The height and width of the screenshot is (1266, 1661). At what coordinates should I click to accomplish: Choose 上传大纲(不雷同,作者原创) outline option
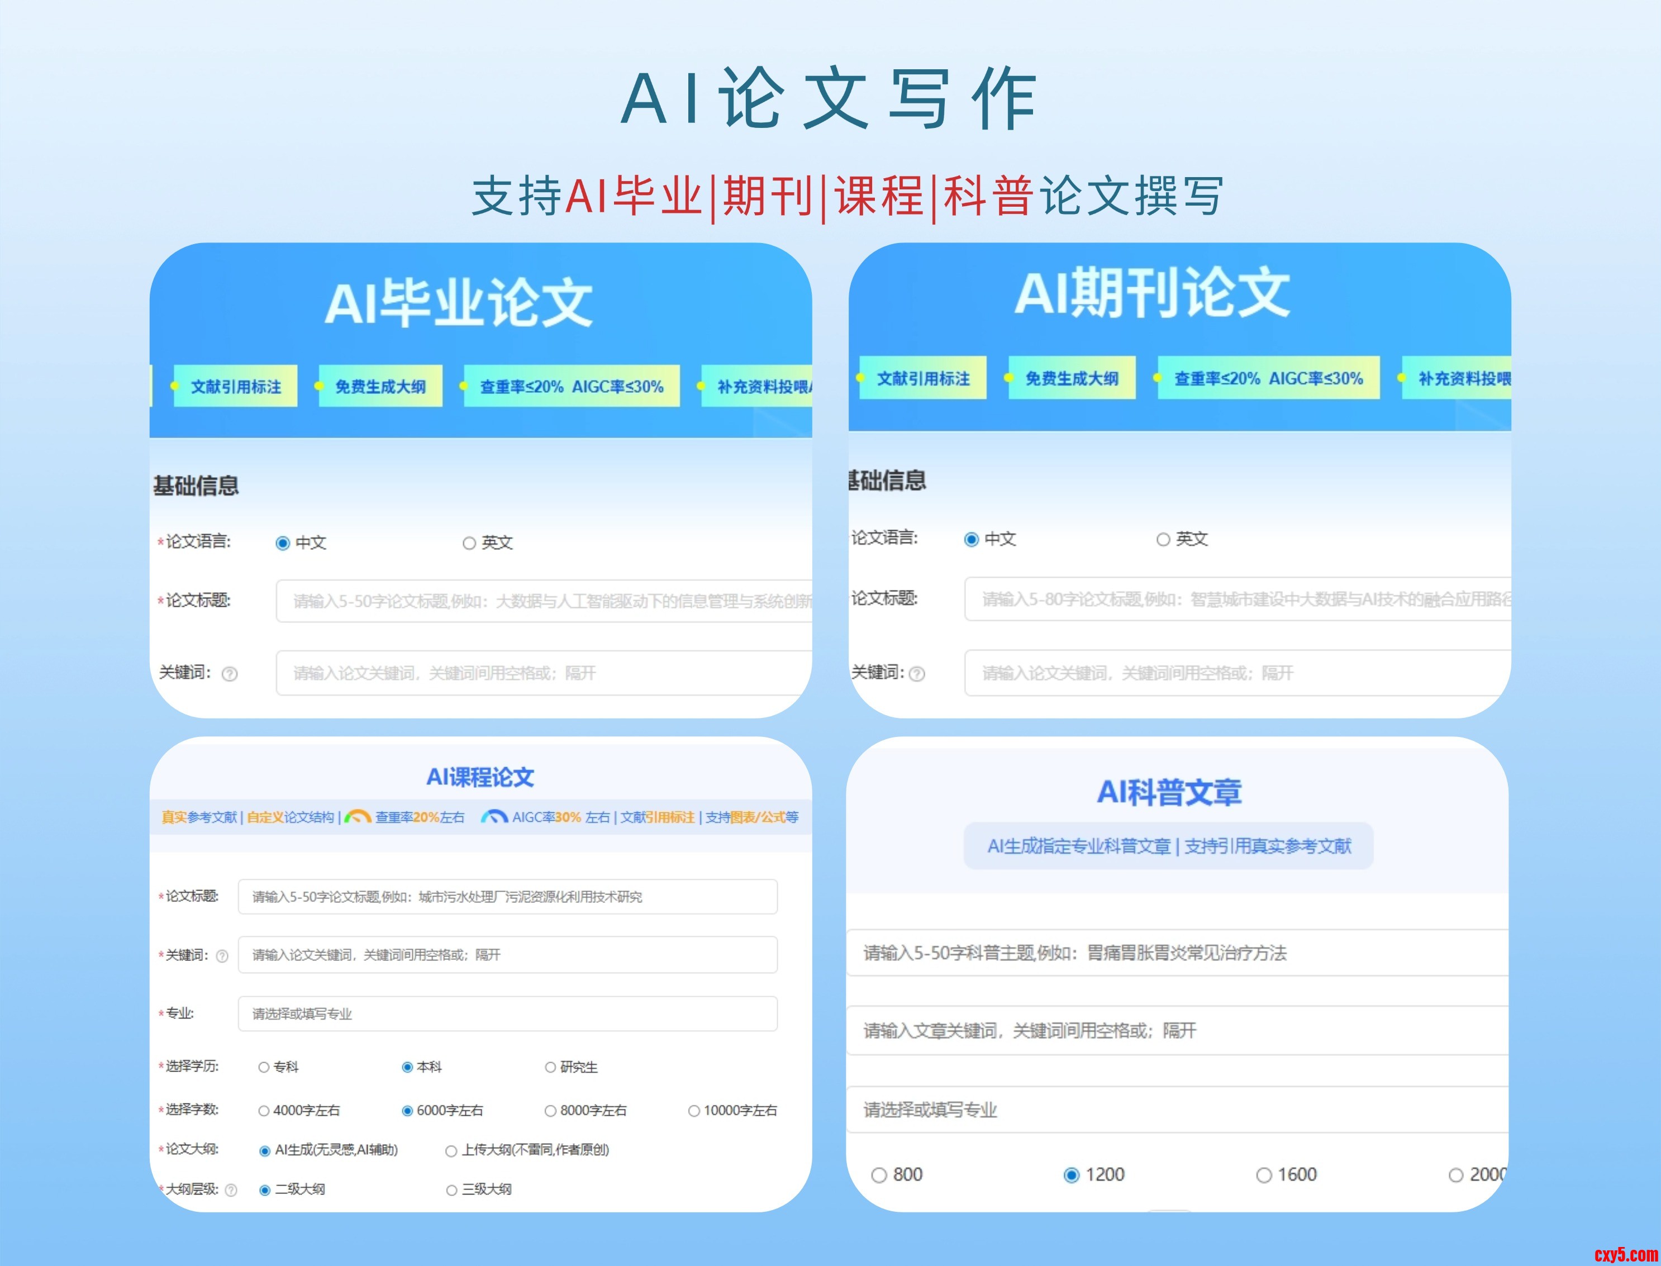tap(451, 1151)
